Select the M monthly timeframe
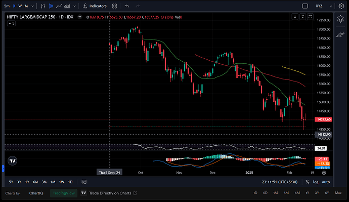Screen dimensions: 349x202 click(x=26, y=6)
